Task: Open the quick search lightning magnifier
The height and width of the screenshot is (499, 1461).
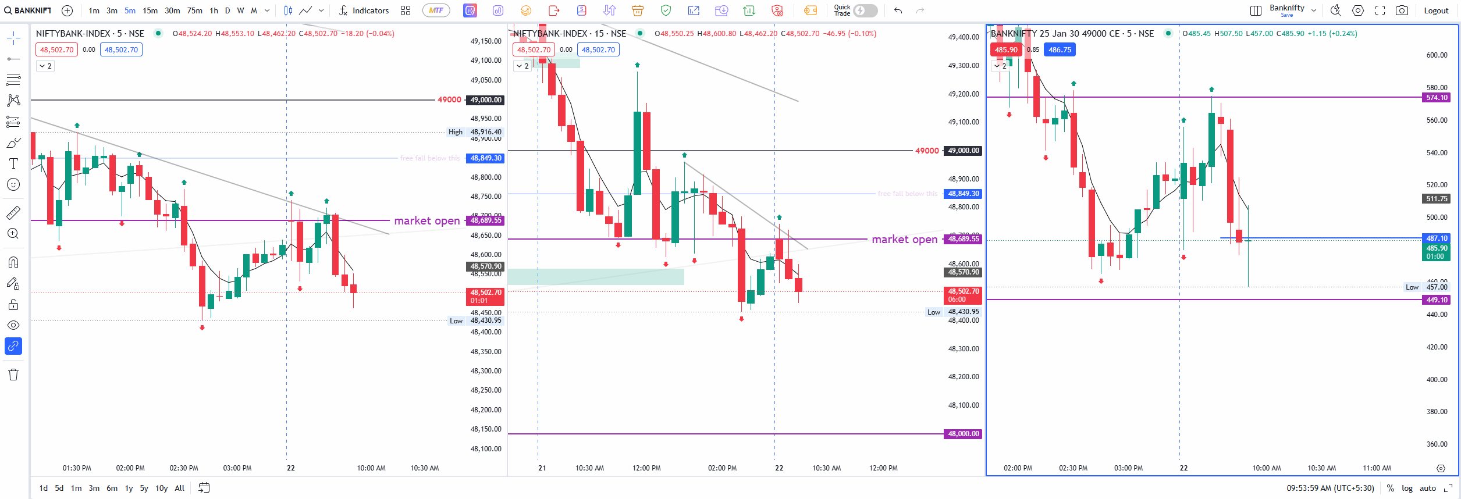Action: (x=1336, y=10)
